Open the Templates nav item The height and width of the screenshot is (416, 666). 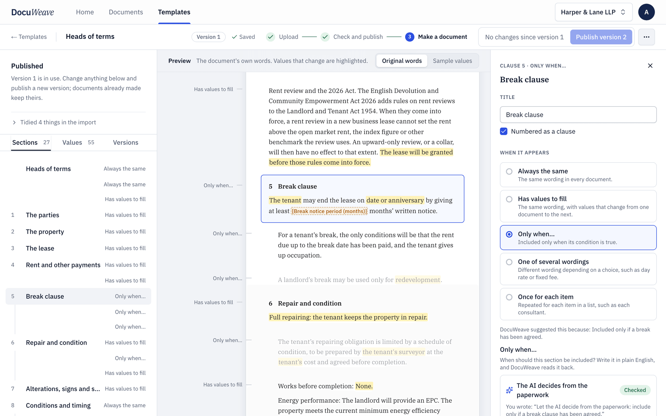tap(174, 12)
